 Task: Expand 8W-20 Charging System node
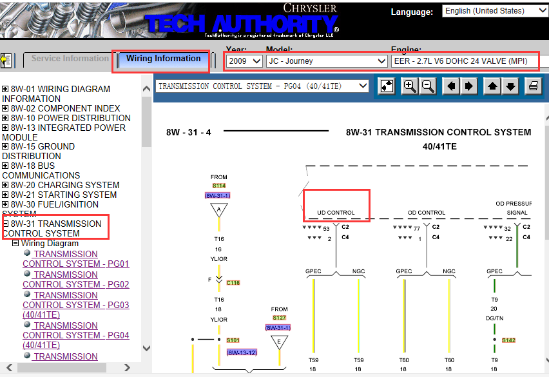coord(5,185)
